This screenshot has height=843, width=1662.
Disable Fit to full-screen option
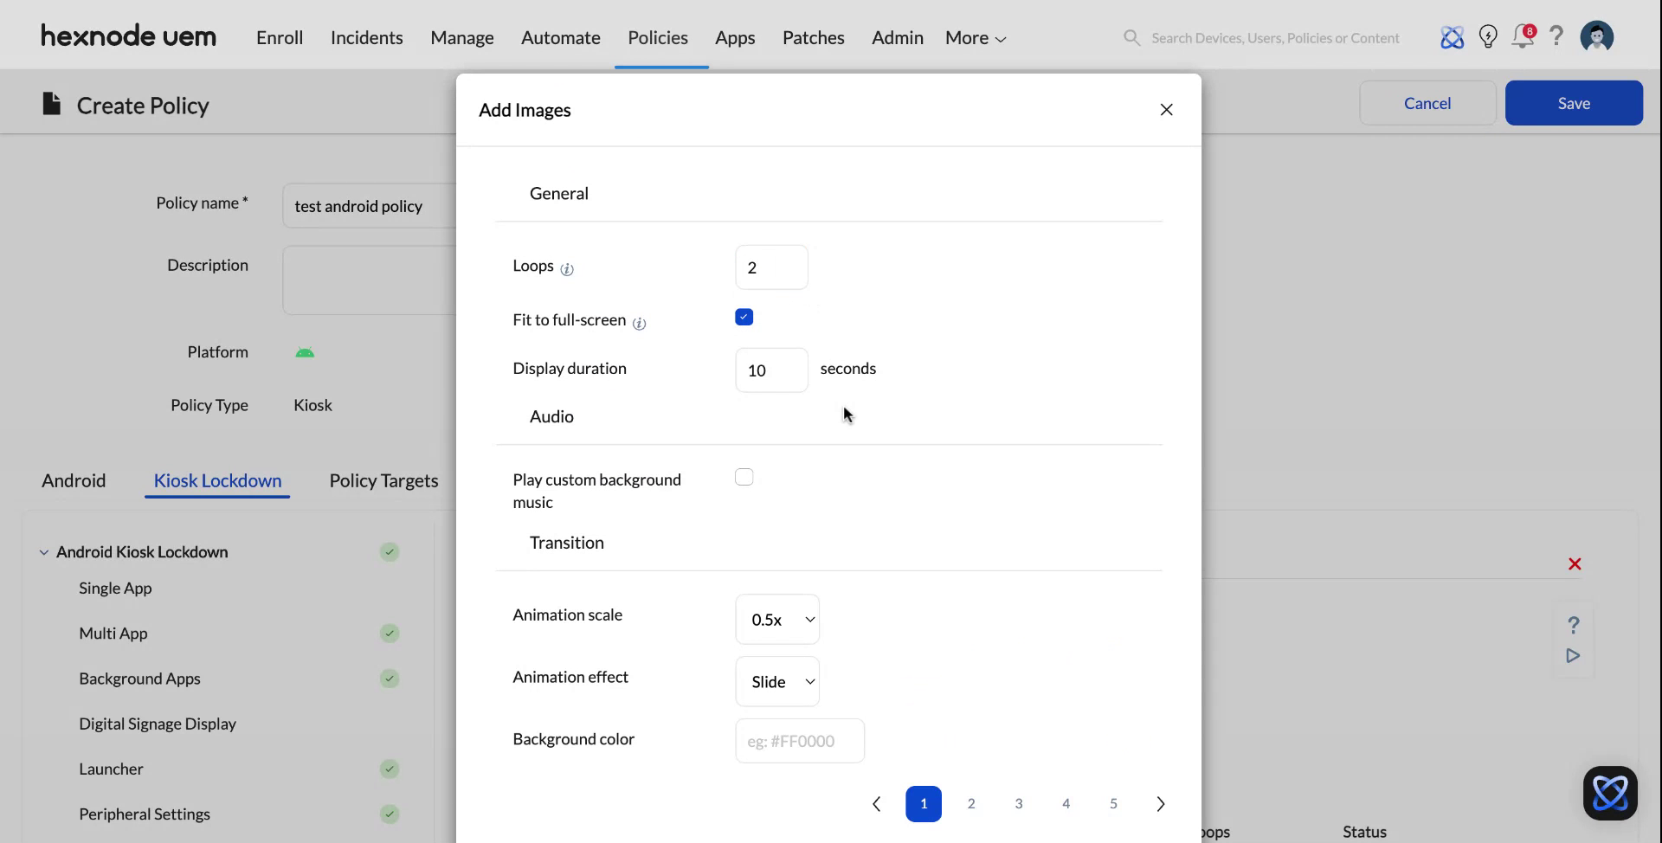[x=744, y=317]
